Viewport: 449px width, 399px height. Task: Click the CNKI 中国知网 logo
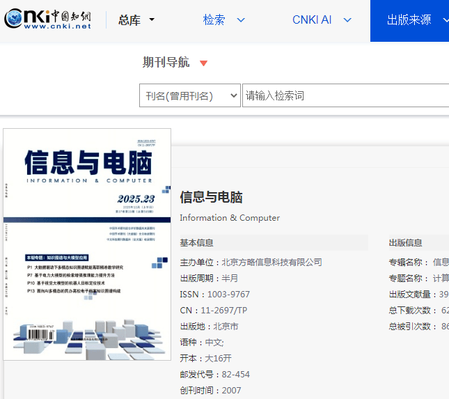pos(47,19)
